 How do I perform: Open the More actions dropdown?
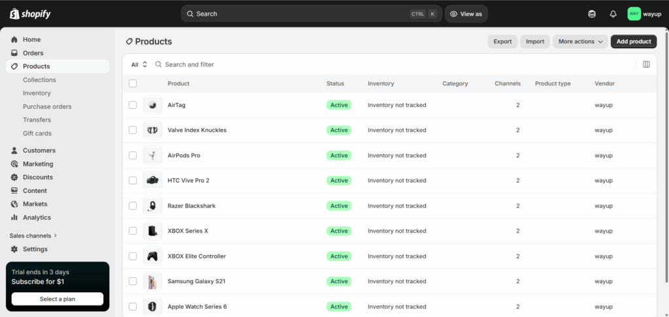click(x=580, y=41)
